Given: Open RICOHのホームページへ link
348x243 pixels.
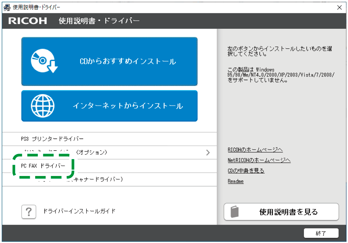Looking at the screenshot, I should [255, 150].
